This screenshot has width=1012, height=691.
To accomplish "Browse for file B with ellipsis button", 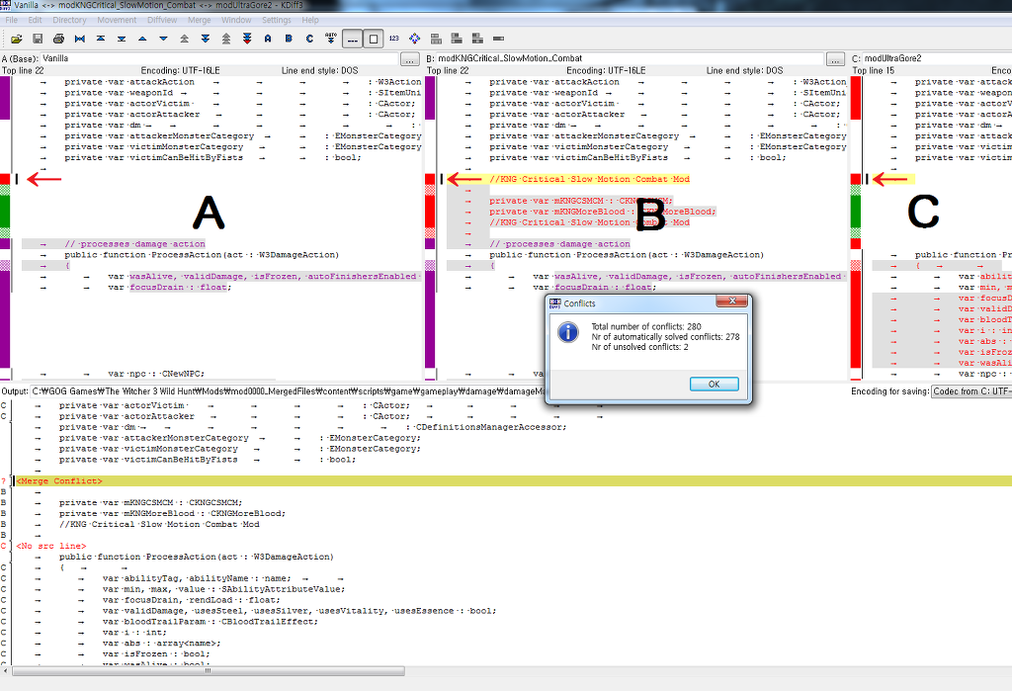I will click(835, 59).
